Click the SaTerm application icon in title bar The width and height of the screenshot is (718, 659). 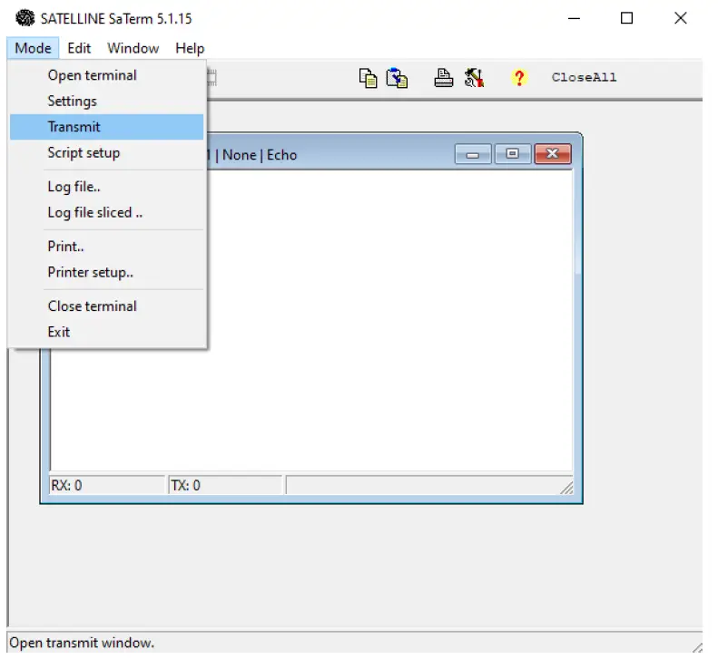pos(25,18)
